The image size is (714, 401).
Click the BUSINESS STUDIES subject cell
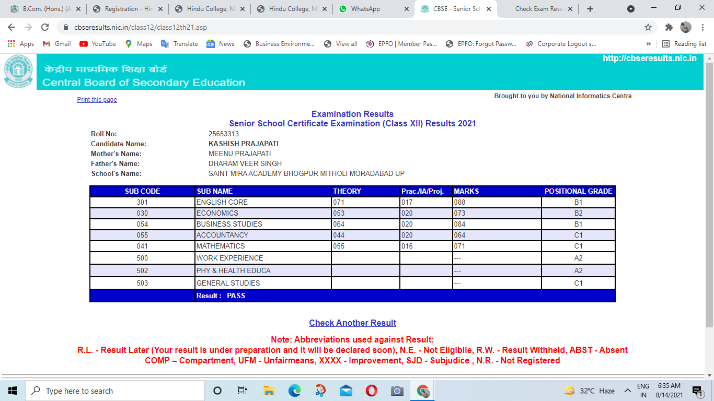[263, 224]
